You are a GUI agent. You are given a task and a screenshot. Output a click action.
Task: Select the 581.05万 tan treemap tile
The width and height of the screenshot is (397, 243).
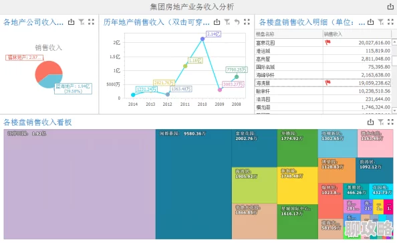(x=330, y=229)
